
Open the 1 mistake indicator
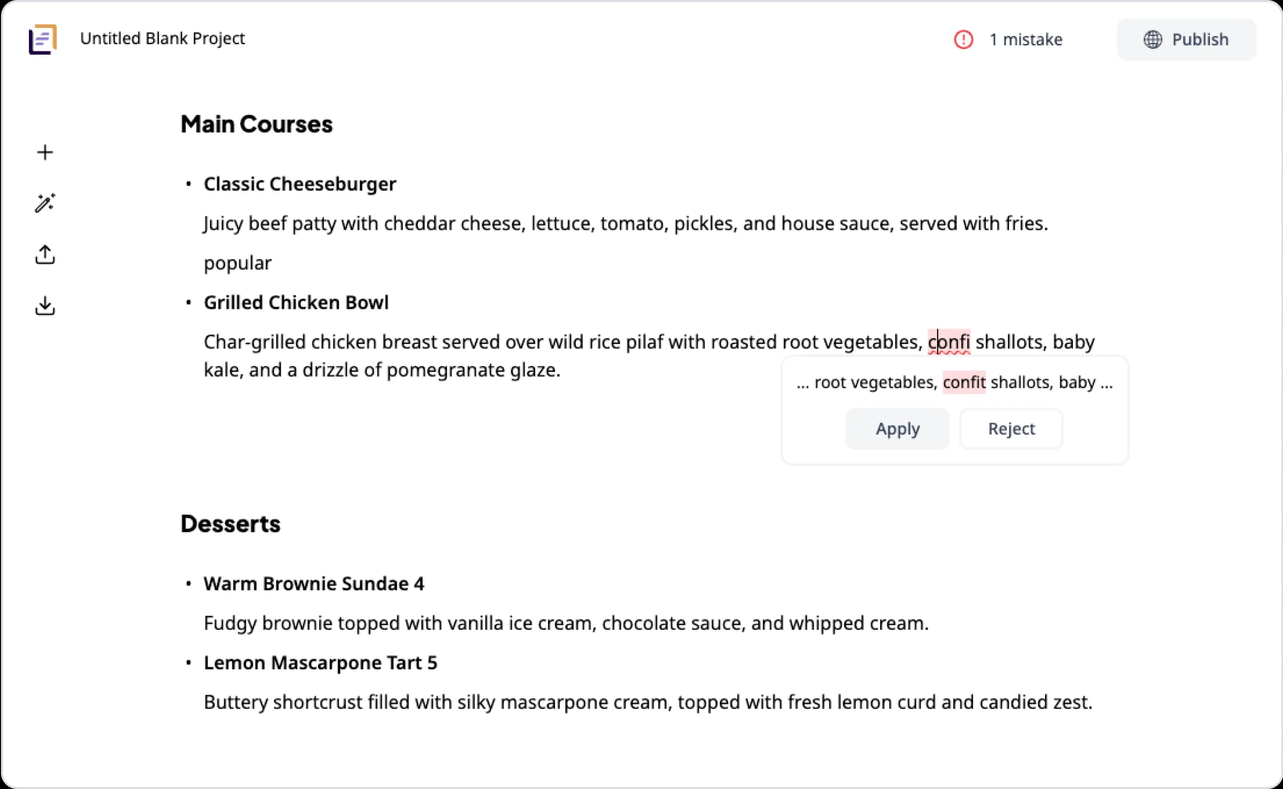[x=1025, y=40]
